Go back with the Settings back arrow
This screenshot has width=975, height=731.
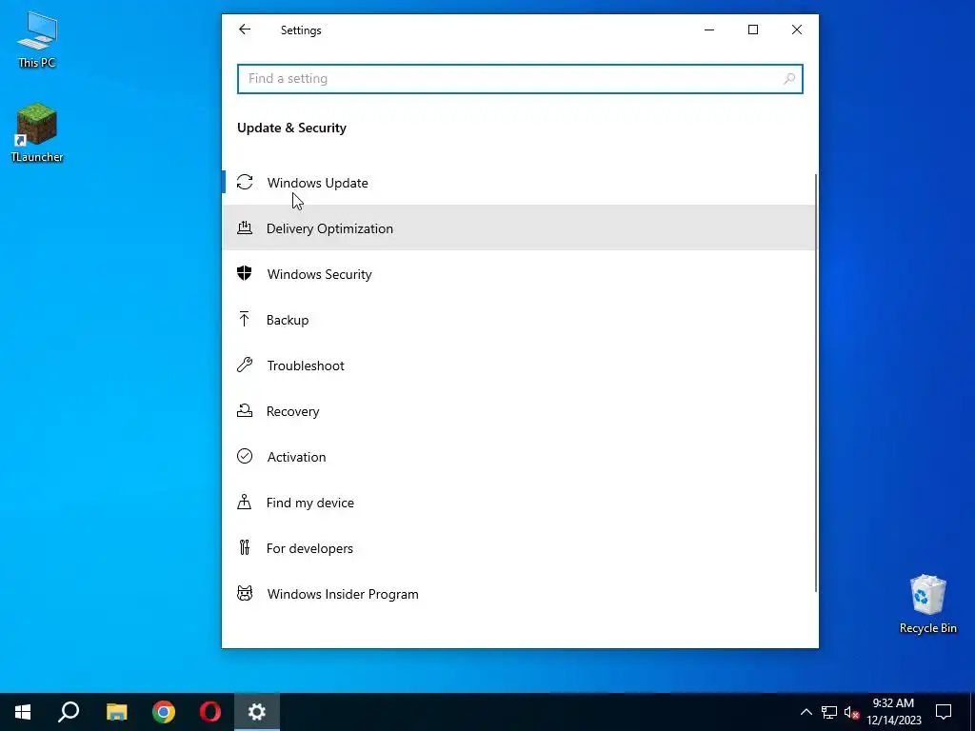(245, 30)
